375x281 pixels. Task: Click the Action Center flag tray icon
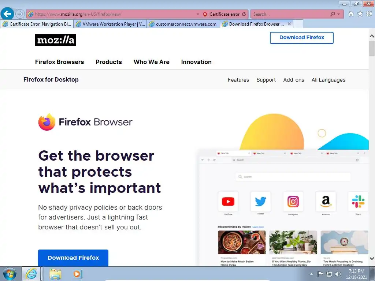coord(320,274)
